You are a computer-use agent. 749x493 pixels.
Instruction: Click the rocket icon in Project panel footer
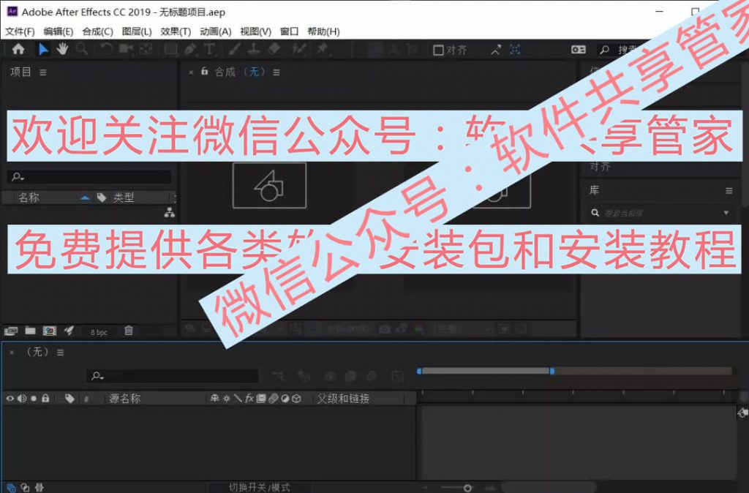coord(69,331)
